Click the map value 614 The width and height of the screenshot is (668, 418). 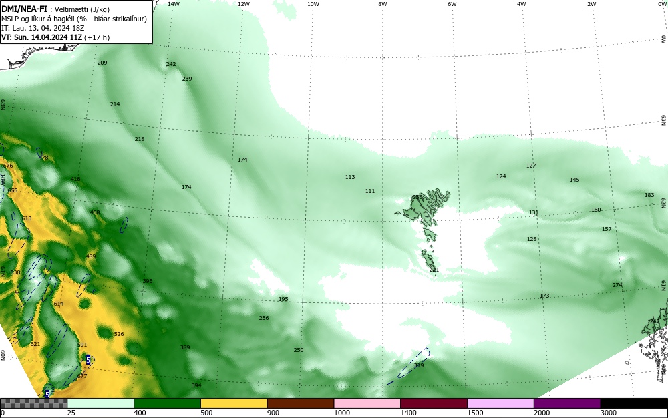(59, 304)
